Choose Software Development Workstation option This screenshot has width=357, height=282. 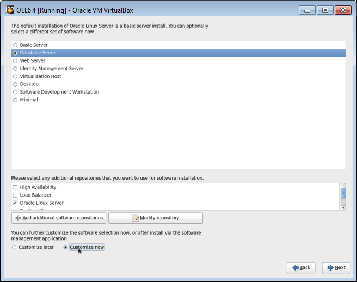coord(15,92)
